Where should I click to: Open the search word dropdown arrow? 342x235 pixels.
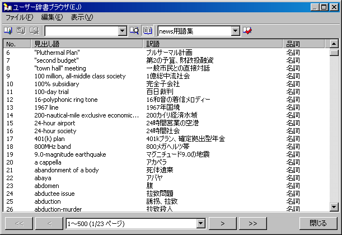(x=123, y=31)
